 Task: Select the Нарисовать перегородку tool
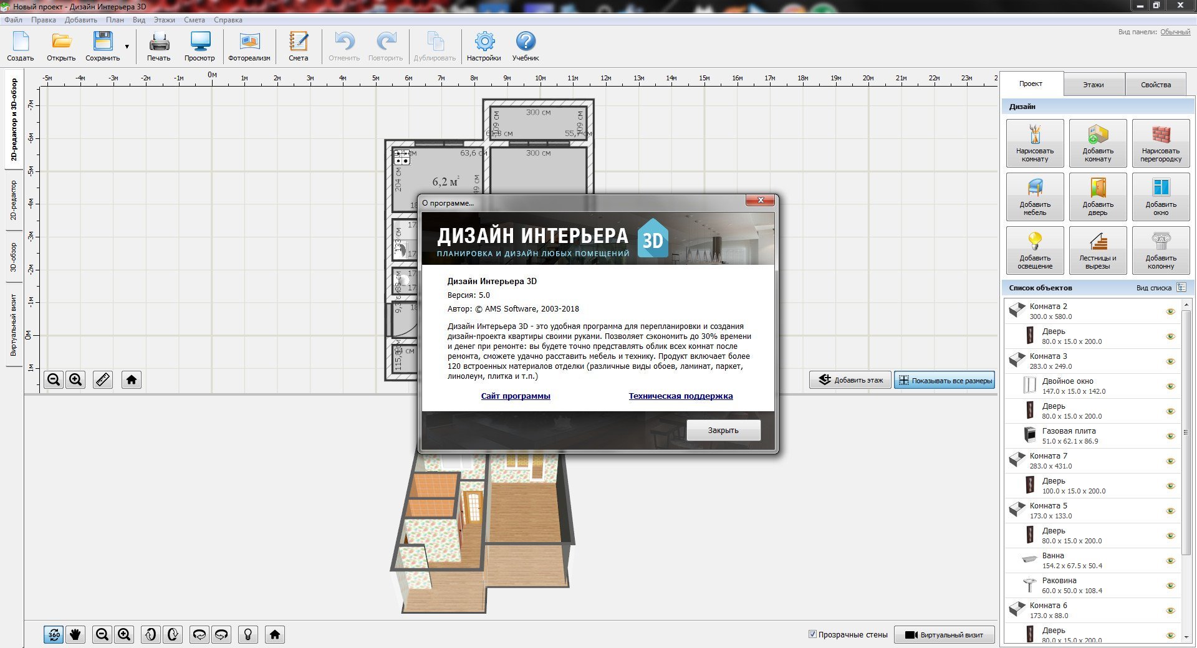[1161, 143]
